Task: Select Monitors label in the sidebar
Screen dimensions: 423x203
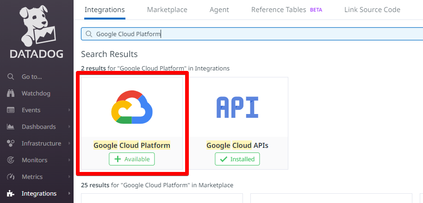Action: point(35,160)
